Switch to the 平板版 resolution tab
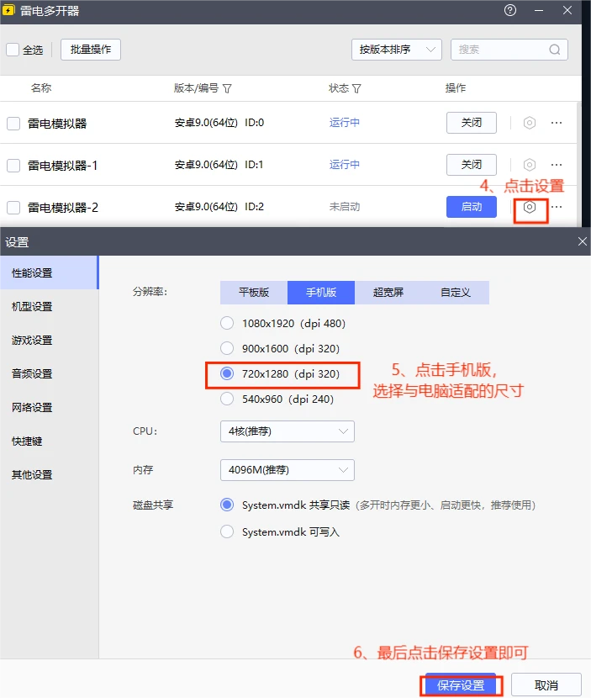This screenshot has height=698, width=591. coord(254,293)
